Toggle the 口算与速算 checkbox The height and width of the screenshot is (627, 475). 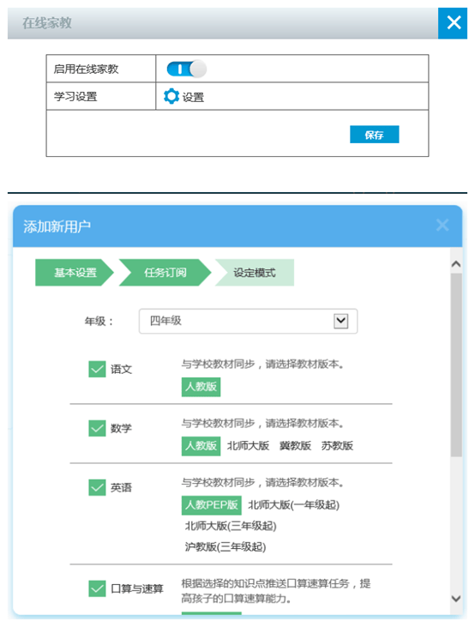coord(97,588)
